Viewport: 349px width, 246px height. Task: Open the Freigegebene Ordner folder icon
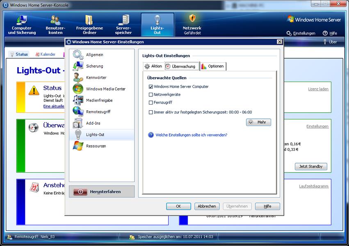[89, 20]
